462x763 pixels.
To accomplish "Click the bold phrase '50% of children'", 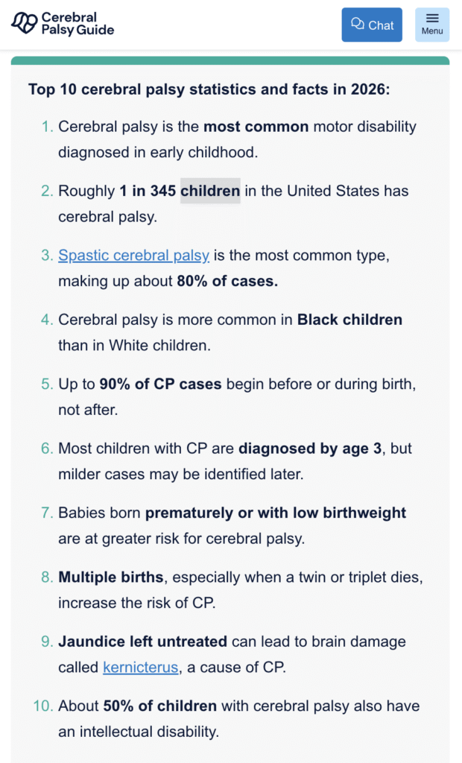I will [168, 706].
